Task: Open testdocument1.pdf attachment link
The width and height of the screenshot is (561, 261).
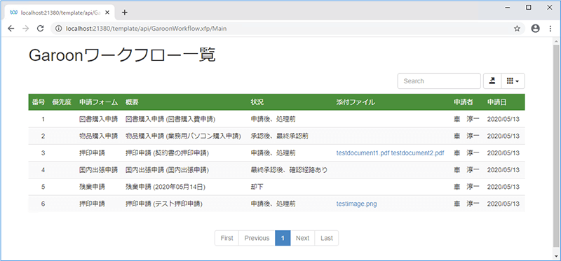Action: click(363, 153)
